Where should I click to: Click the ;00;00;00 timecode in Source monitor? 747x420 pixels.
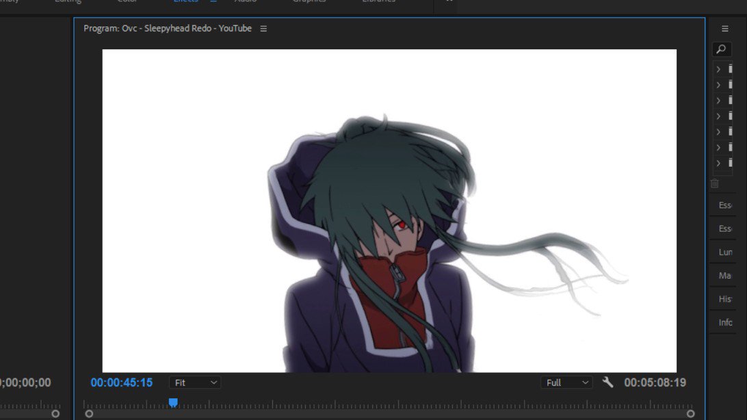tap(25, 382)
